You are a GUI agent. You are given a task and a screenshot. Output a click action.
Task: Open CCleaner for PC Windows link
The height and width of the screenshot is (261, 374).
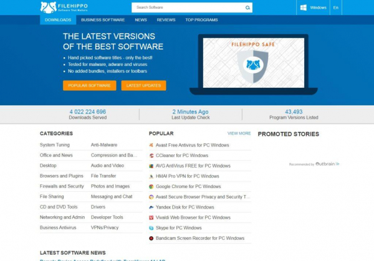(182, 155)
